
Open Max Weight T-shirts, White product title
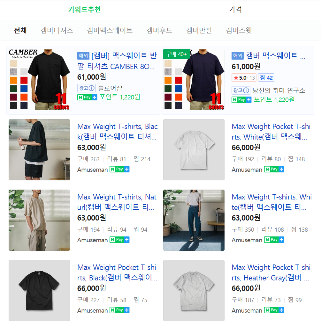pos(271,202)
